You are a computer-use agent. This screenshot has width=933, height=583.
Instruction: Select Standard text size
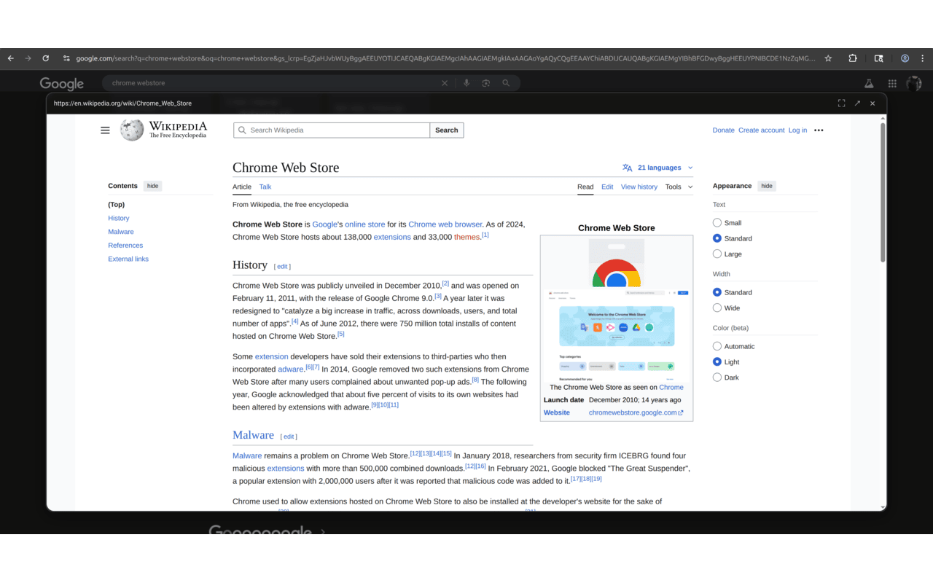tap(717, 238)
